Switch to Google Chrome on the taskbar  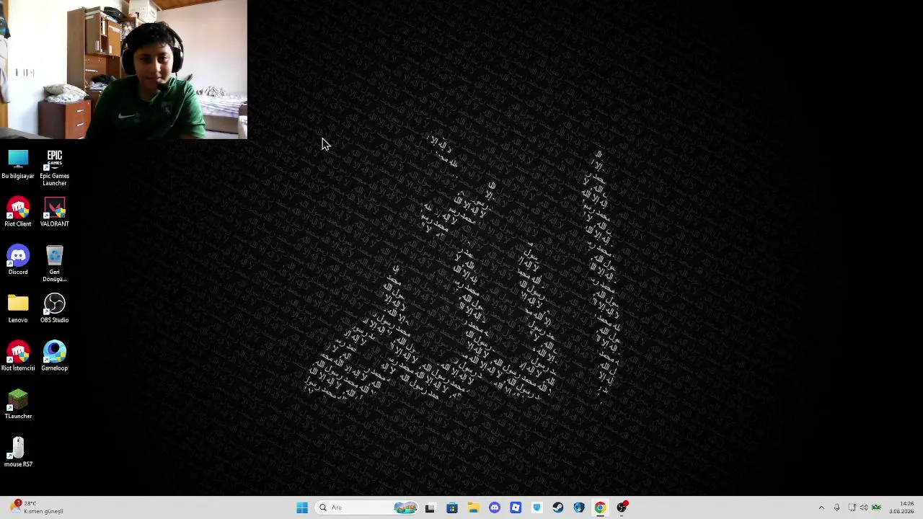point(600,507)
